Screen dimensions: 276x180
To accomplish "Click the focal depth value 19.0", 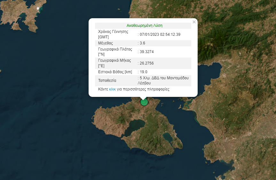I will (x=144, y=72).
